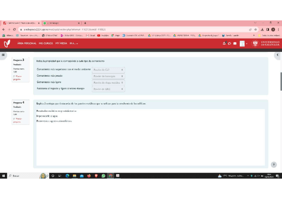282x199 pixels.
Task: Open the Paneles de CLT dropdown
Action: tap(108, 70)
